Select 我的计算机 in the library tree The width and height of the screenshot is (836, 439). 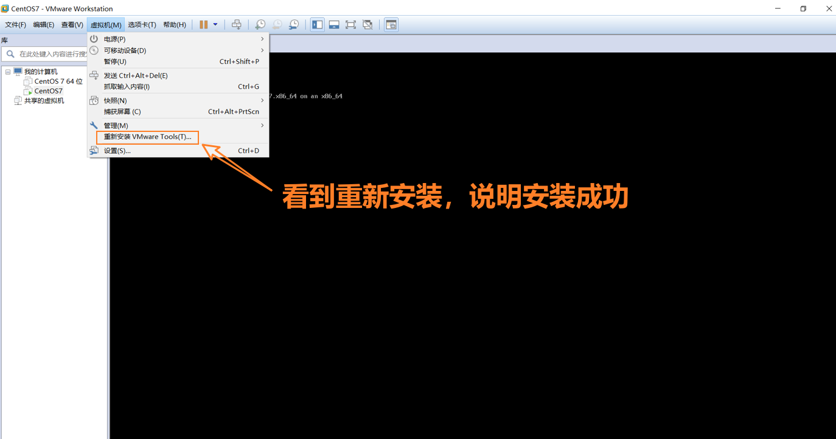[x=41, y=72]
